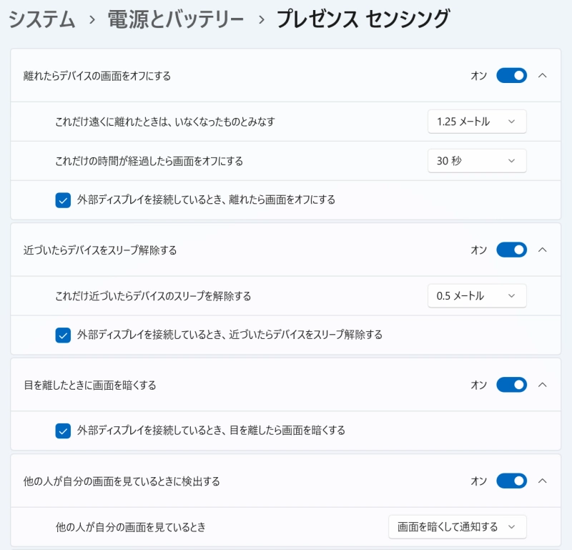Open the 30 秒 time dropdown
This screenshot has width=572, height=550.
477,161
